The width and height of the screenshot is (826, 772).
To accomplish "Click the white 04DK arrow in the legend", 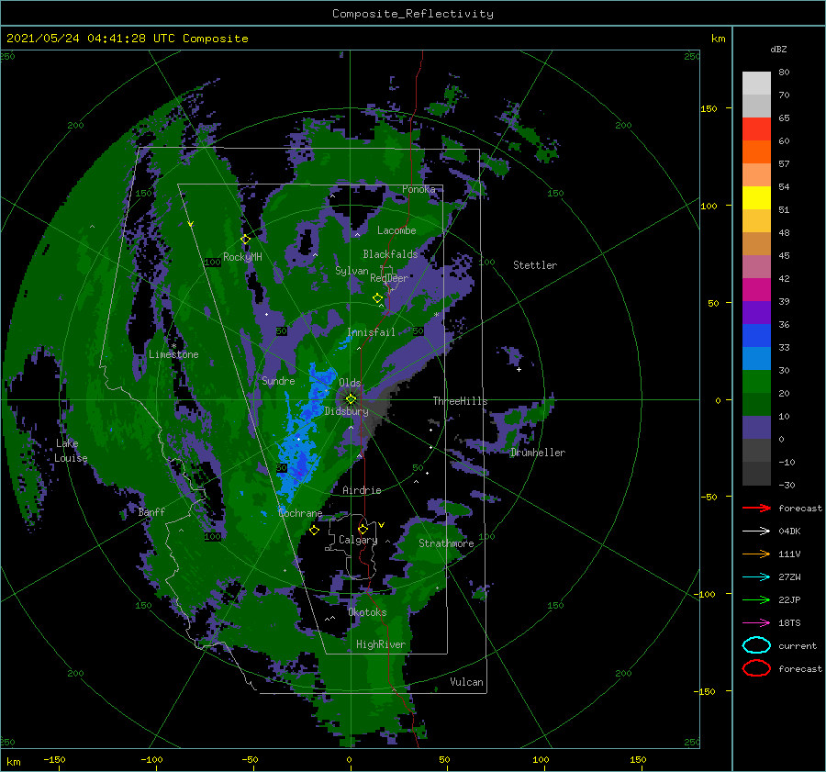I will coord(757,531).
